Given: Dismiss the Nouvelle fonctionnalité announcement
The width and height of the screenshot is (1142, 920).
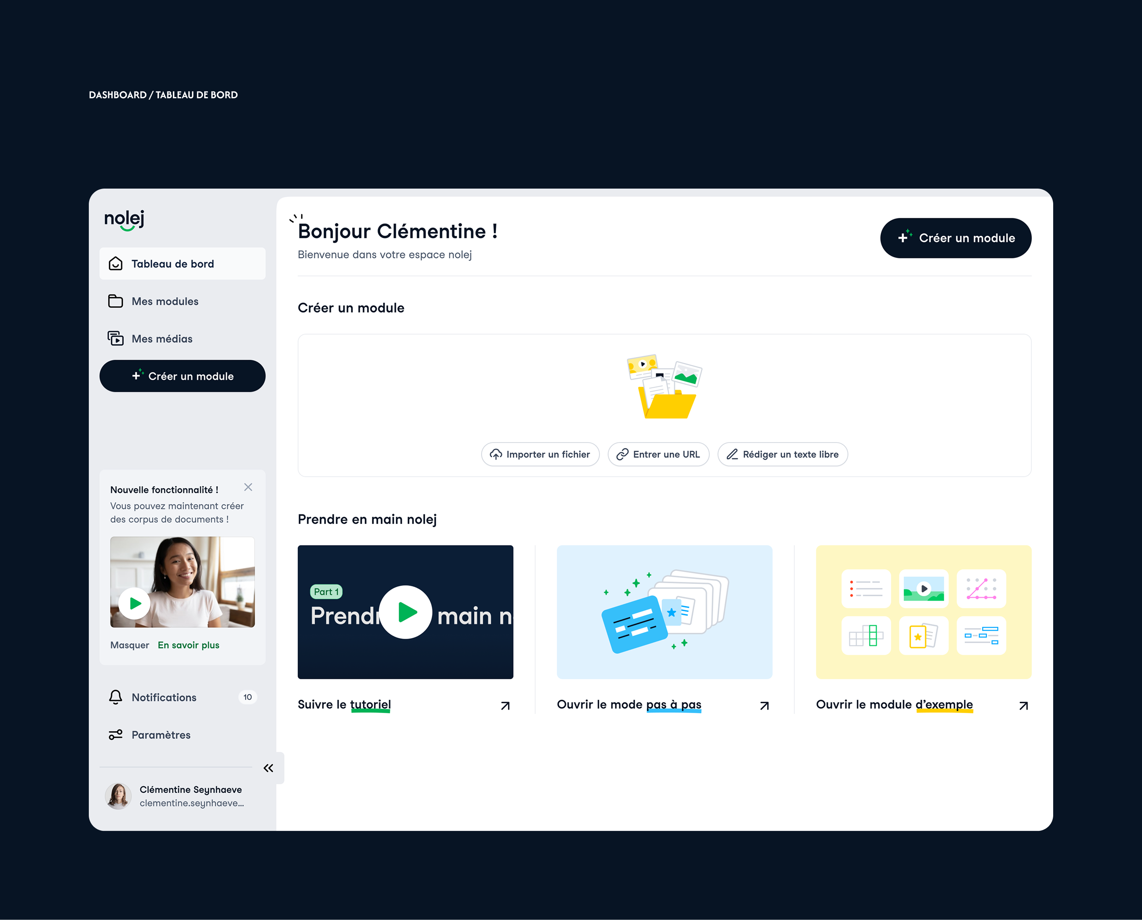Looking at the screenshot, I should pyautogui.click(x=248, y=487).
